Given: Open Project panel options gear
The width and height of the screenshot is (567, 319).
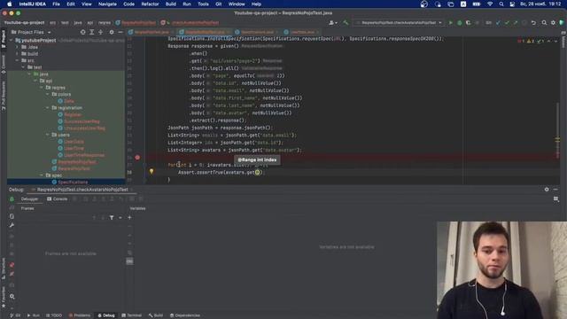Looking at the screenshot, I should (x=112, y=32).
